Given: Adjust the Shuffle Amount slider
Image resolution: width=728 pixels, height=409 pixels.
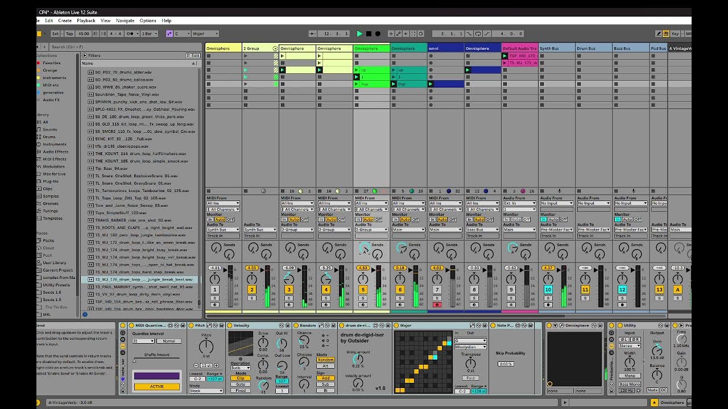Looking at the screenshot, I should tap(156, 360).
